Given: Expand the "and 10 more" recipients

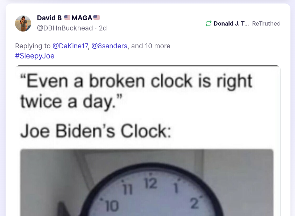Looking at the screenshot, I should pyautogui.click(x=151, y=46).
